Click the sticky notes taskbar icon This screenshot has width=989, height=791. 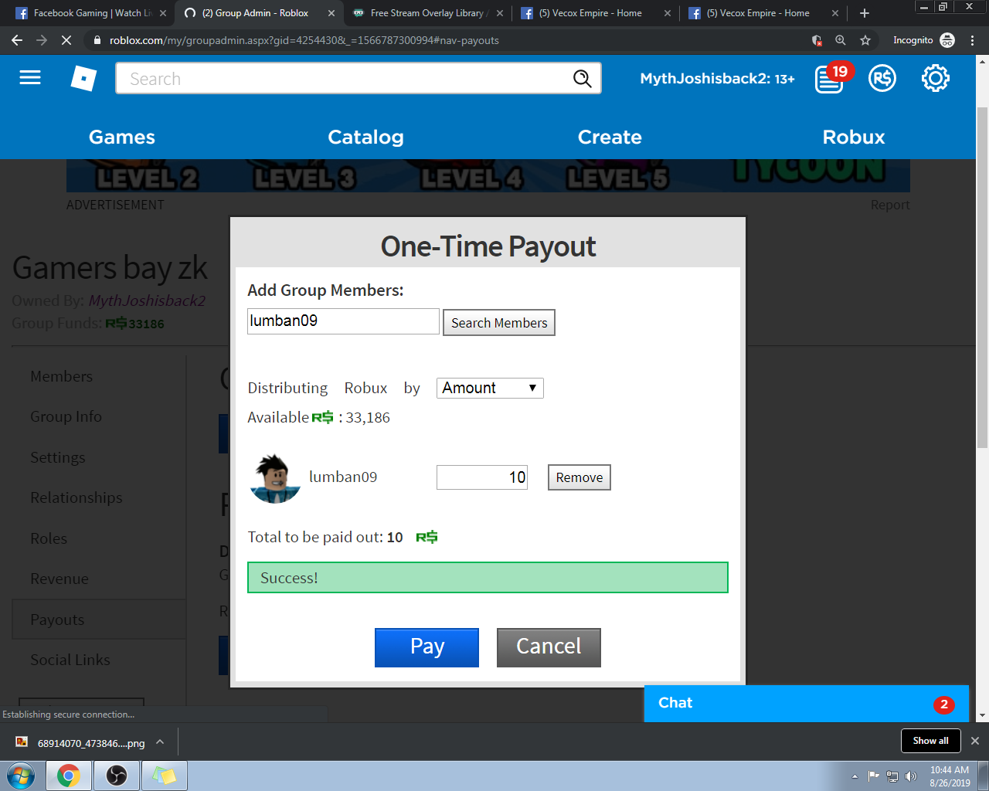164,776
